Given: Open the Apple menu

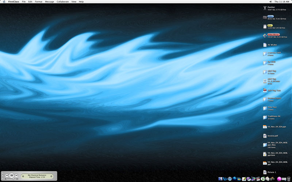Looking at the screenshot, I should [x=4, y=1].
